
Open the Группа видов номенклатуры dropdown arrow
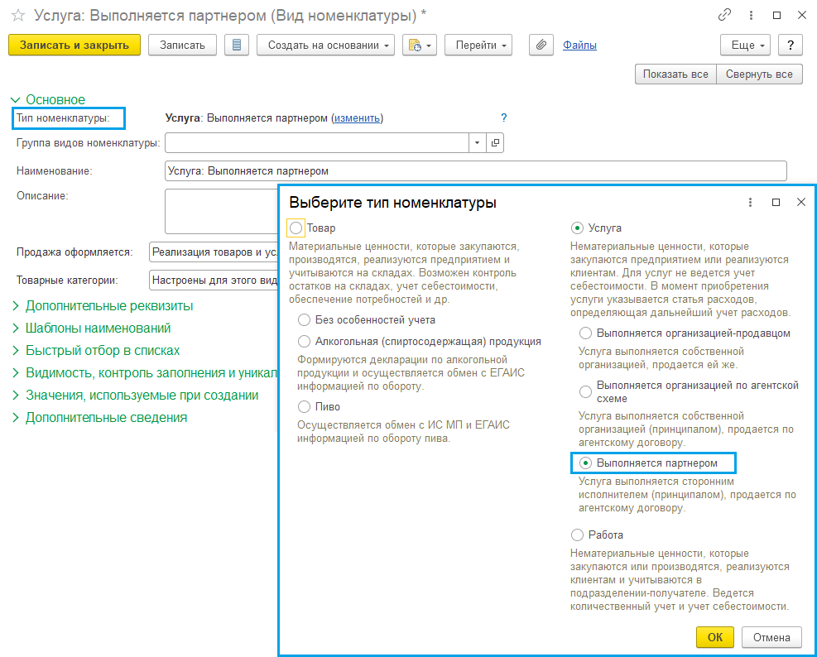tap(477, 143)
